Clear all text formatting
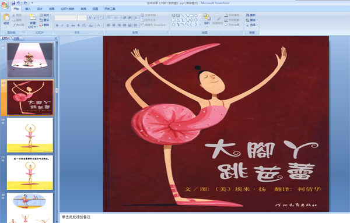The width and height of the screenshot is (350, 223). click(101, 17)
